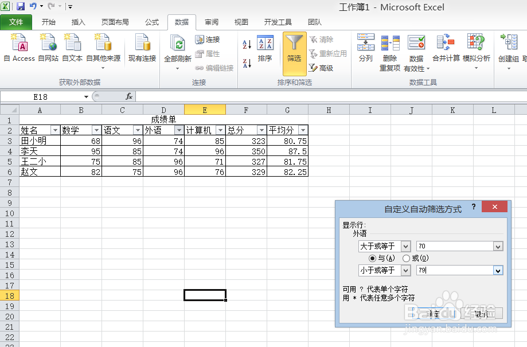Open 现有连接 existing connections
This screenshot has height=347, width=527.
pos(142,48)
